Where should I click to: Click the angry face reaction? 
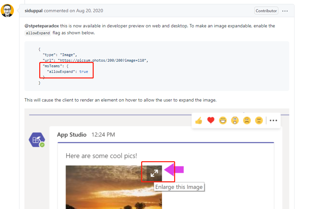(x=259, y=120)
